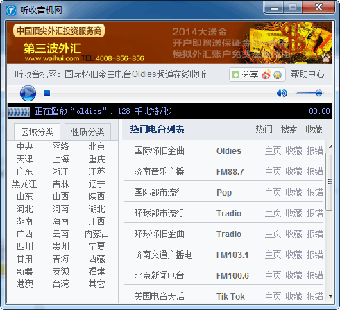Viewport: 340px width, 310px height.
Task: Open the 帮助中心 help link
Action: coord(307,74)
